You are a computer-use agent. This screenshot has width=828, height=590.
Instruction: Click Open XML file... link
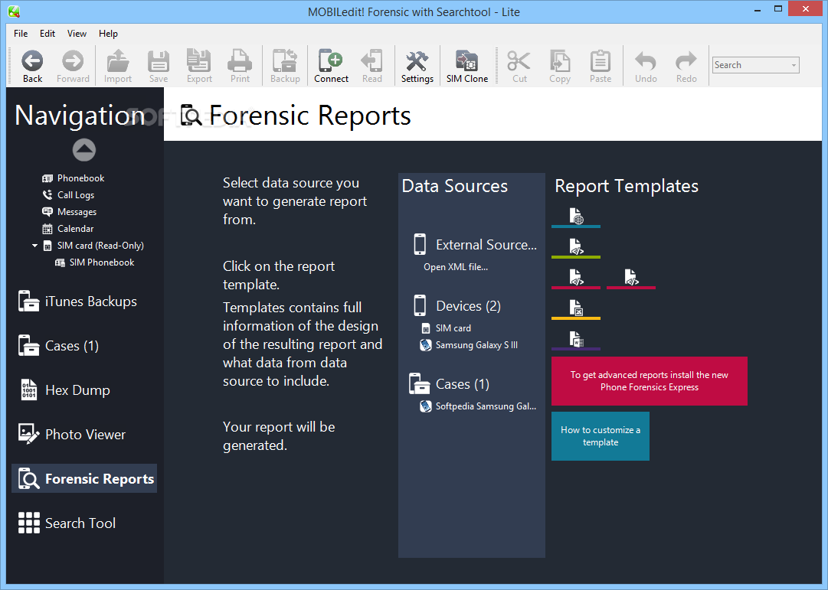456,267
